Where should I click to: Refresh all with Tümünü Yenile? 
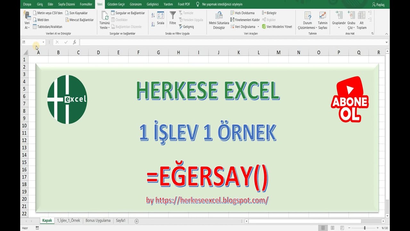pos(104,20)
